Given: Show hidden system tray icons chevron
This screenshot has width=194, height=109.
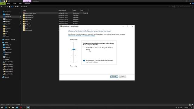Looking at the screenshot, I should coord(176,107).
